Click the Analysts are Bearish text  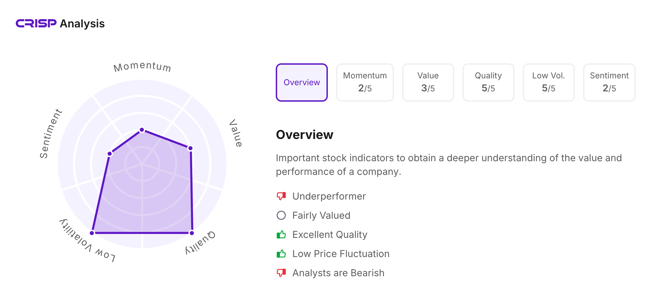338,273
